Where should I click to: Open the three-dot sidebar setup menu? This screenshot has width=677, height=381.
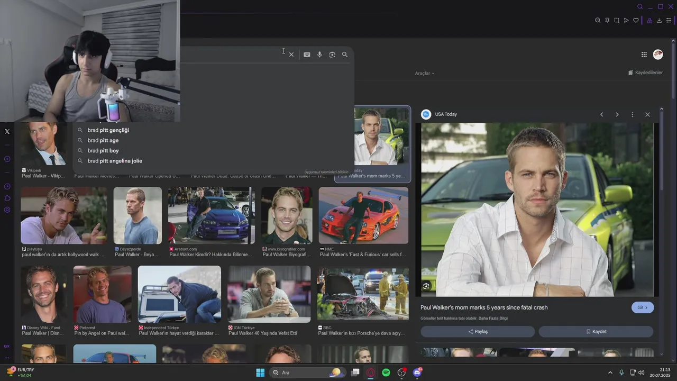(x=7, y=357)
